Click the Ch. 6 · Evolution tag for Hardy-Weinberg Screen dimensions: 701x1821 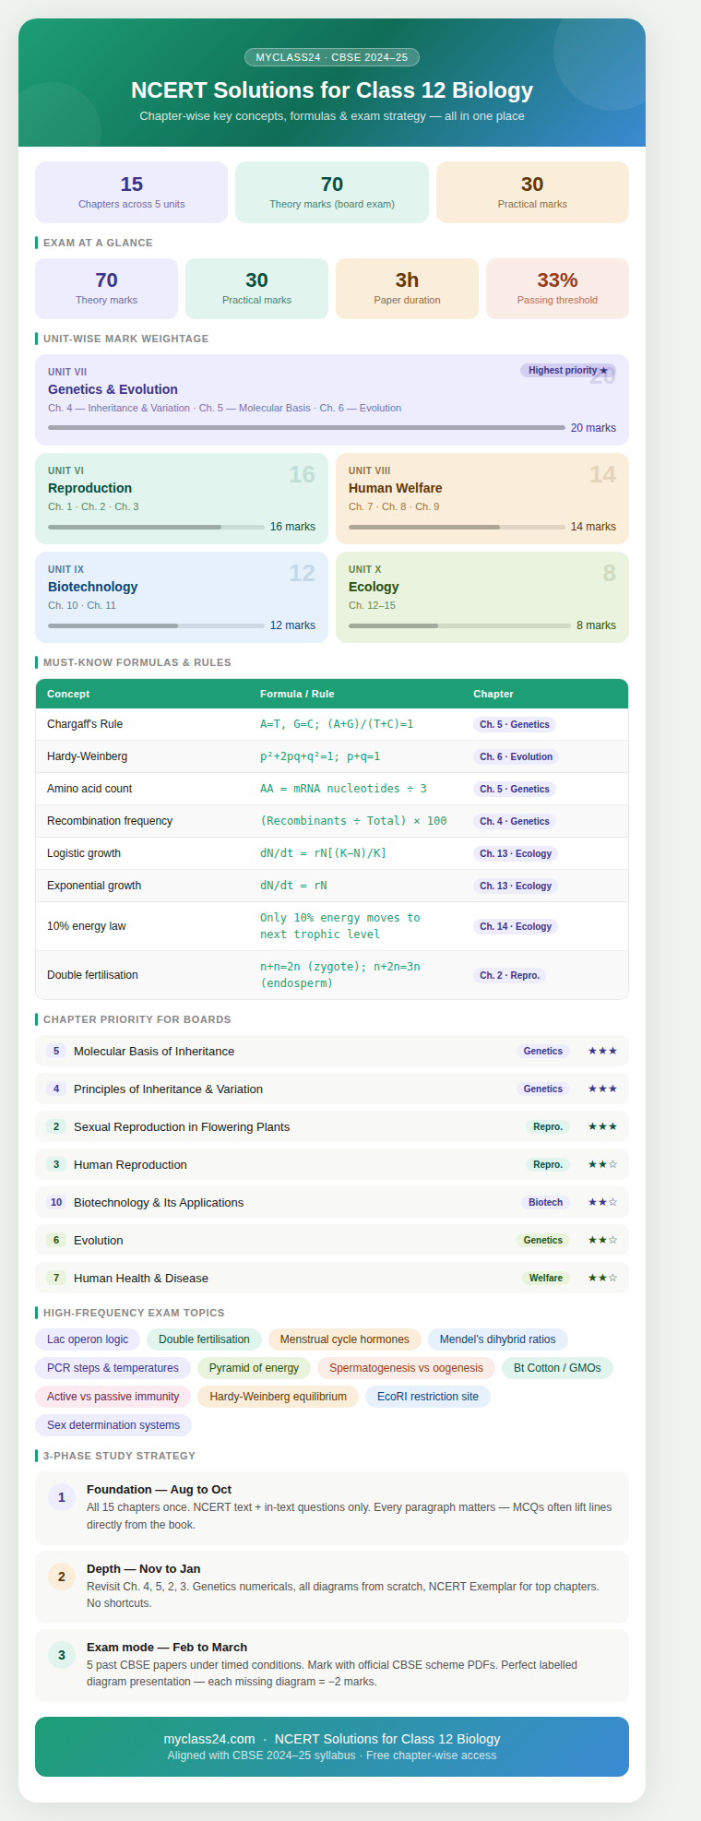tap(516, 756)
